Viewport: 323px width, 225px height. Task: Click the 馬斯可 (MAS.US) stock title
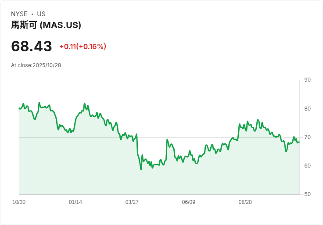coord(46,25)
